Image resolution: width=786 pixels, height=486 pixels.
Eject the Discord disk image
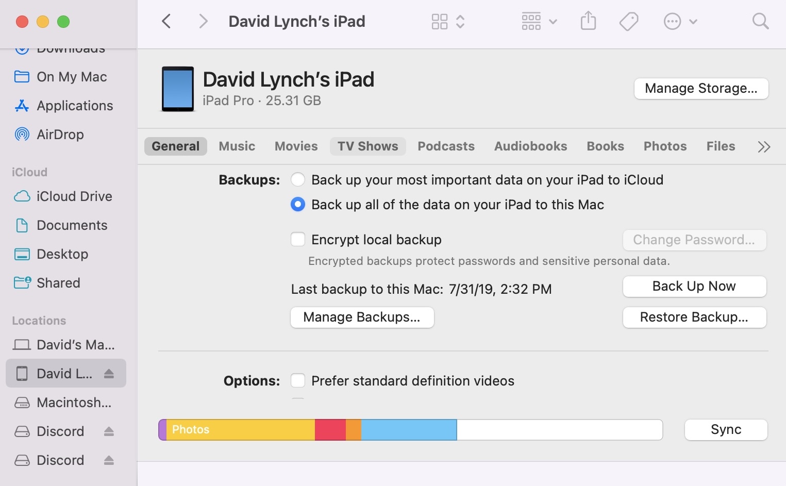pyautogui.click(x=109, y=431)
